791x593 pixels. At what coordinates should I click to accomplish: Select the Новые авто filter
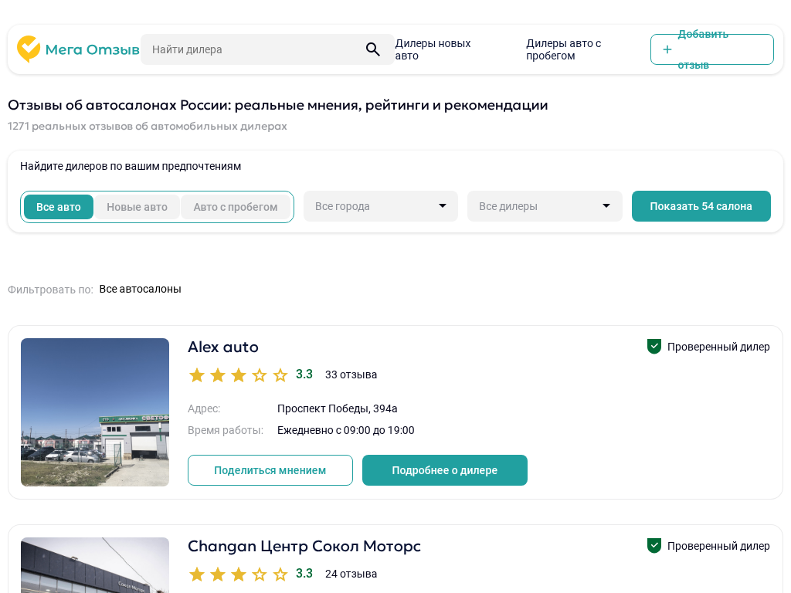[137, 207]
